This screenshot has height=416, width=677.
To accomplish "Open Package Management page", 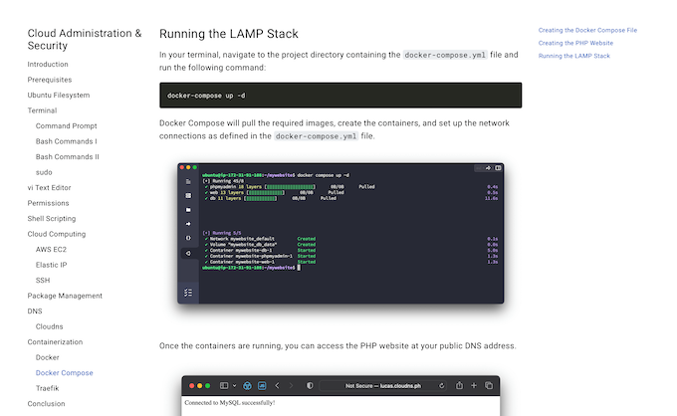I will coord(65,296).
